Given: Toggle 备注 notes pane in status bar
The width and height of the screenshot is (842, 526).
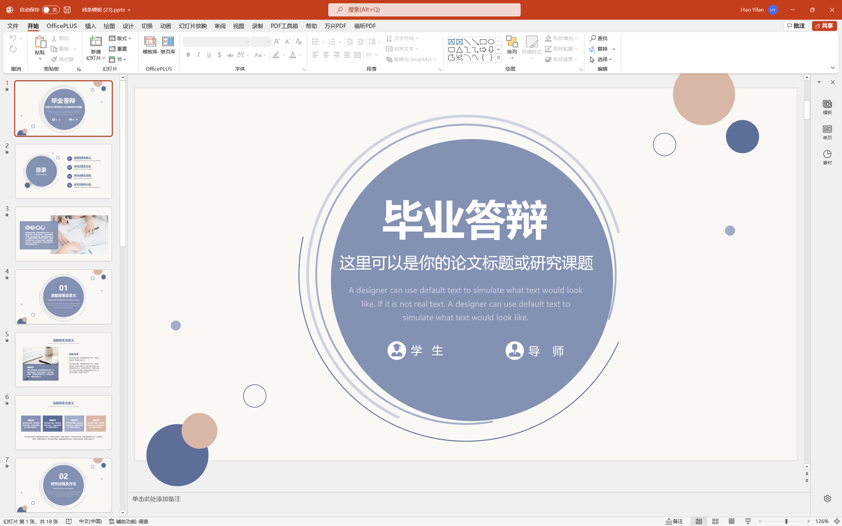Looking at the screenshot, I should click(x=674, y=521).
